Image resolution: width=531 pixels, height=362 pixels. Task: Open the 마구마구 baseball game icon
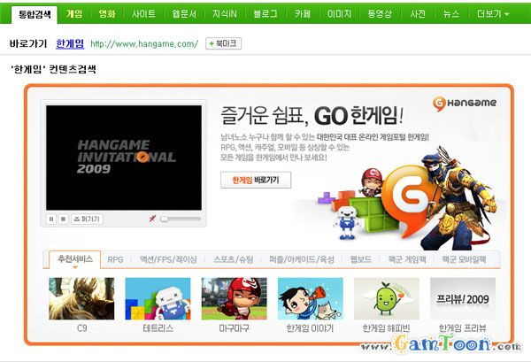234,298
